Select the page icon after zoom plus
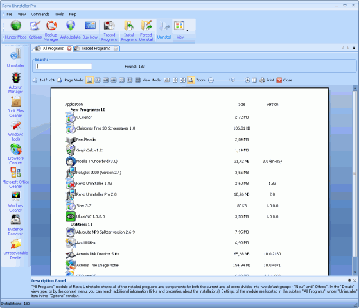This screenshot has height=308, width=359. (254, 80)
